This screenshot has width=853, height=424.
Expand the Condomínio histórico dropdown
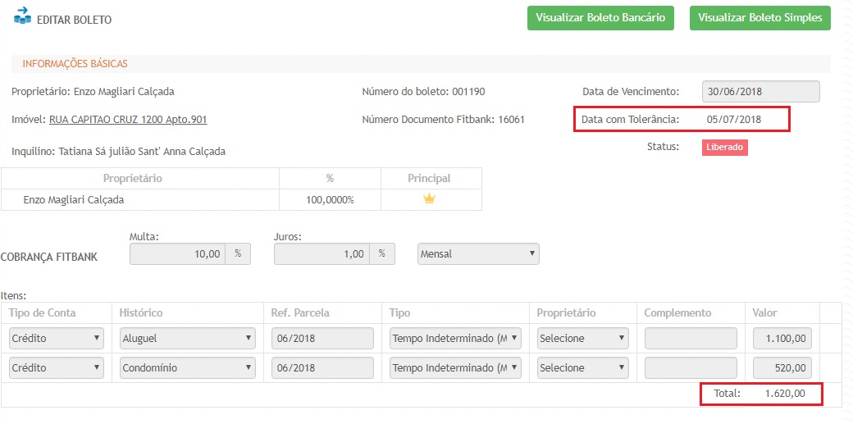187,368
